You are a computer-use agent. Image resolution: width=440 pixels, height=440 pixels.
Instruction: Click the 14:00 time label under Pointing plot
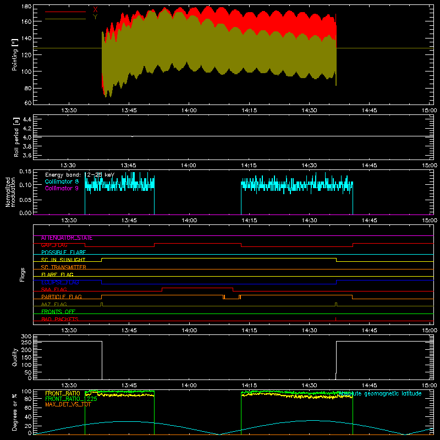189,111
